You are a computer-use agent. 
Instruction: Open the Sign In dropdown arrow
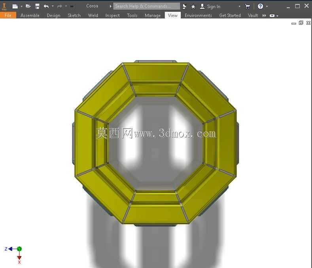click(239, 6)
